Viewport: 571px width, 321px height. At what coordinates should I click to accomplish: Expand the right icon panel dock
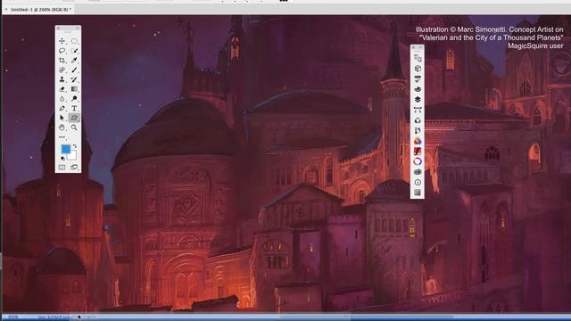420,47
